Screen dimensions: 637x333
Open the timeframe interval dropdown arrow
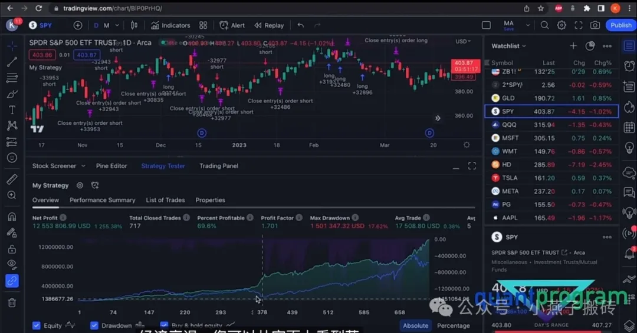point(117,25)
